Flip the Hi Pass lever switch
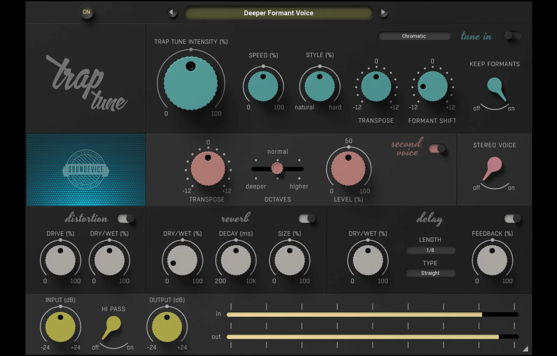Screen dimensions: 557x356 point(112,327)
